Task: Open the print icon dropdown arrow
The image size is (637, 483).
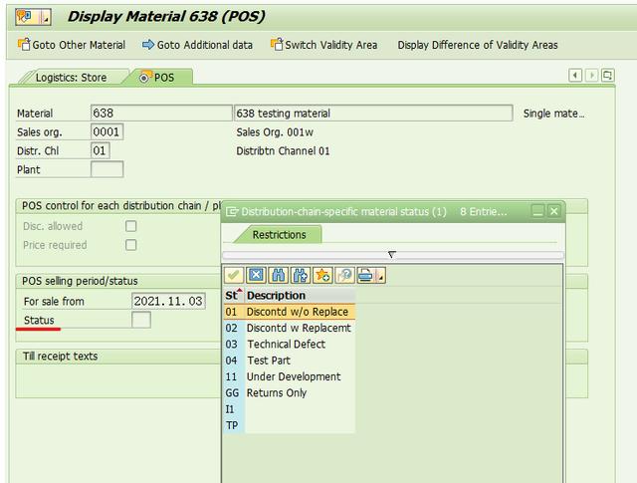Action: [x=380, y=276]
